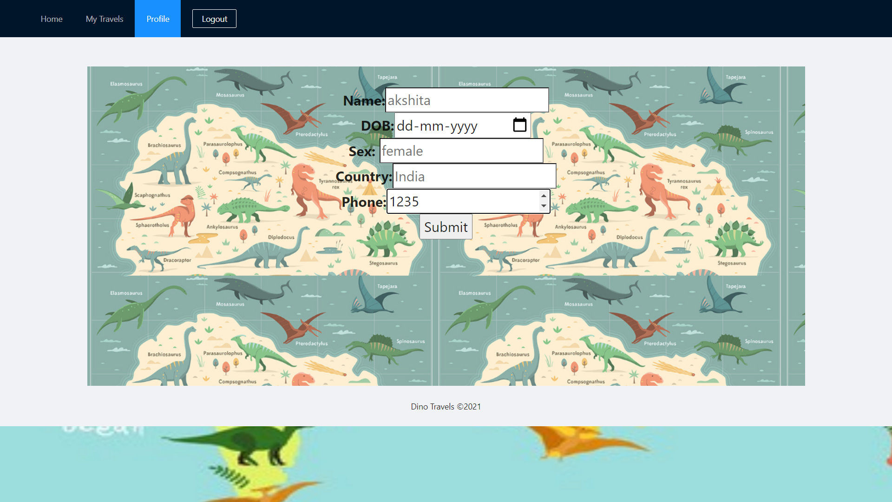Submit the profile form
The width and height of the screenshot is (892, 502).
(446, 227)
